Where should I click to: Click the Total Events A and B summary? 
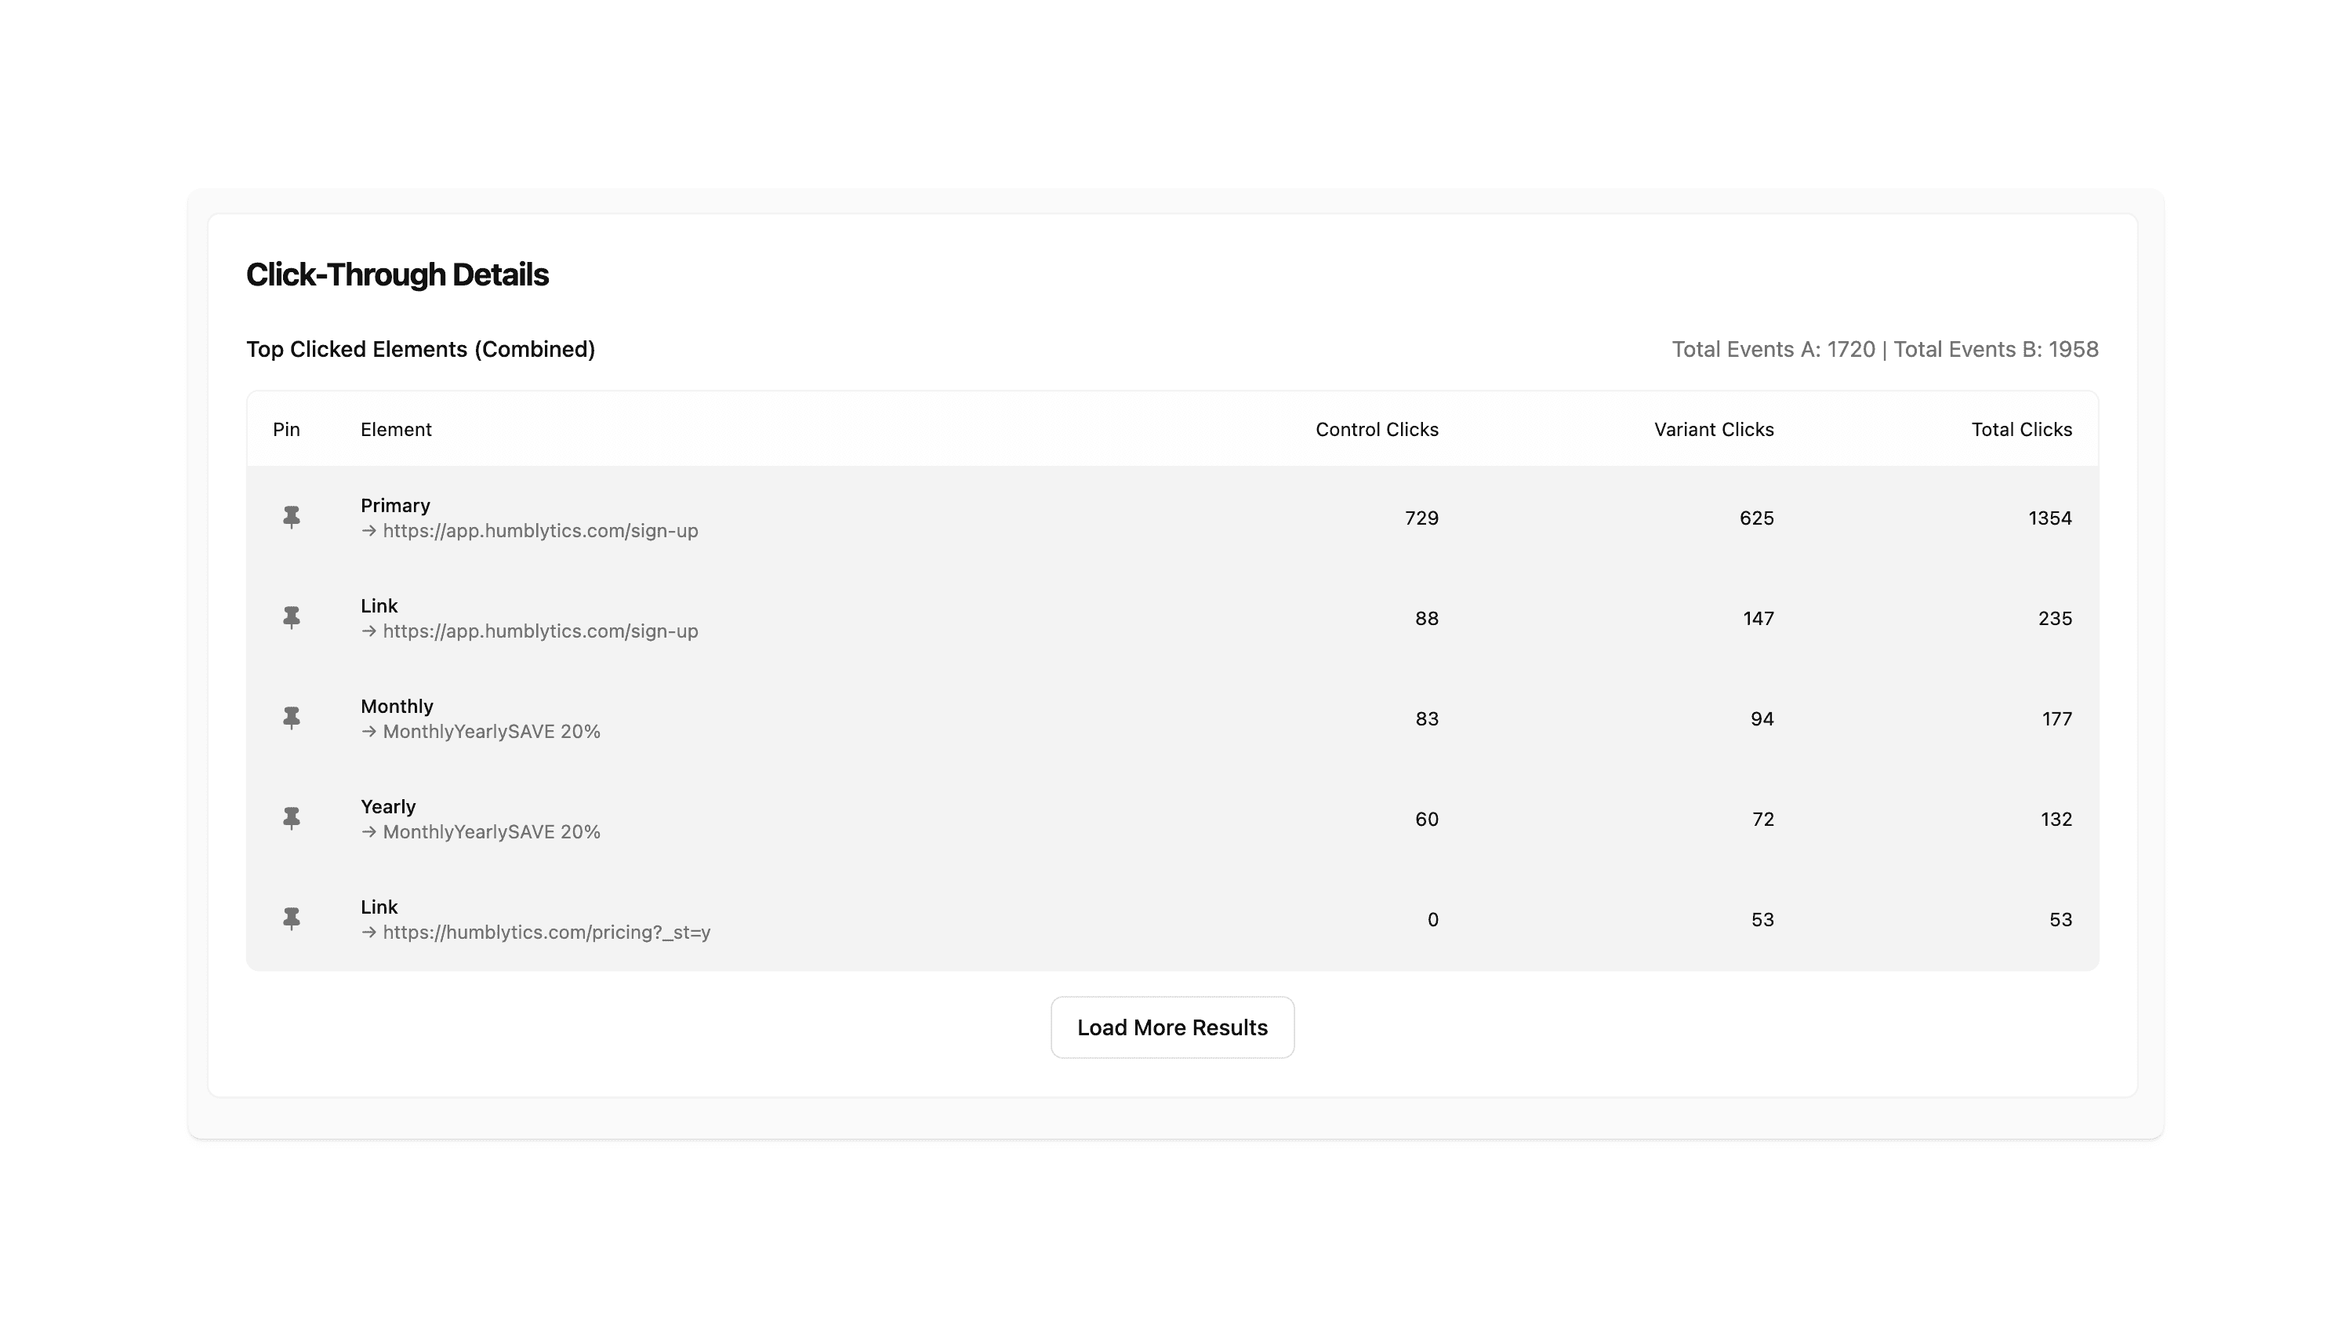click(1885, 350)
